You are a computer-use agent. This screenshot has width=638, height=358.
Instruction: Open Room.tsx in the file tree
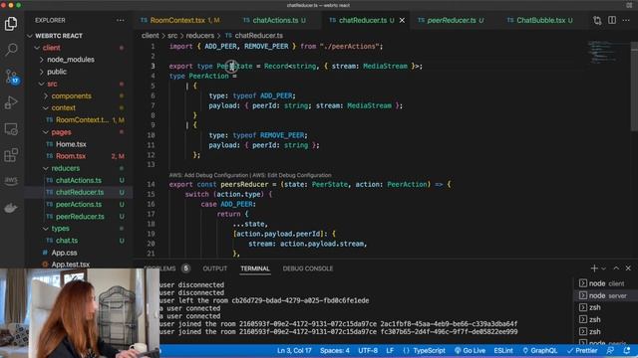point(71,156)
